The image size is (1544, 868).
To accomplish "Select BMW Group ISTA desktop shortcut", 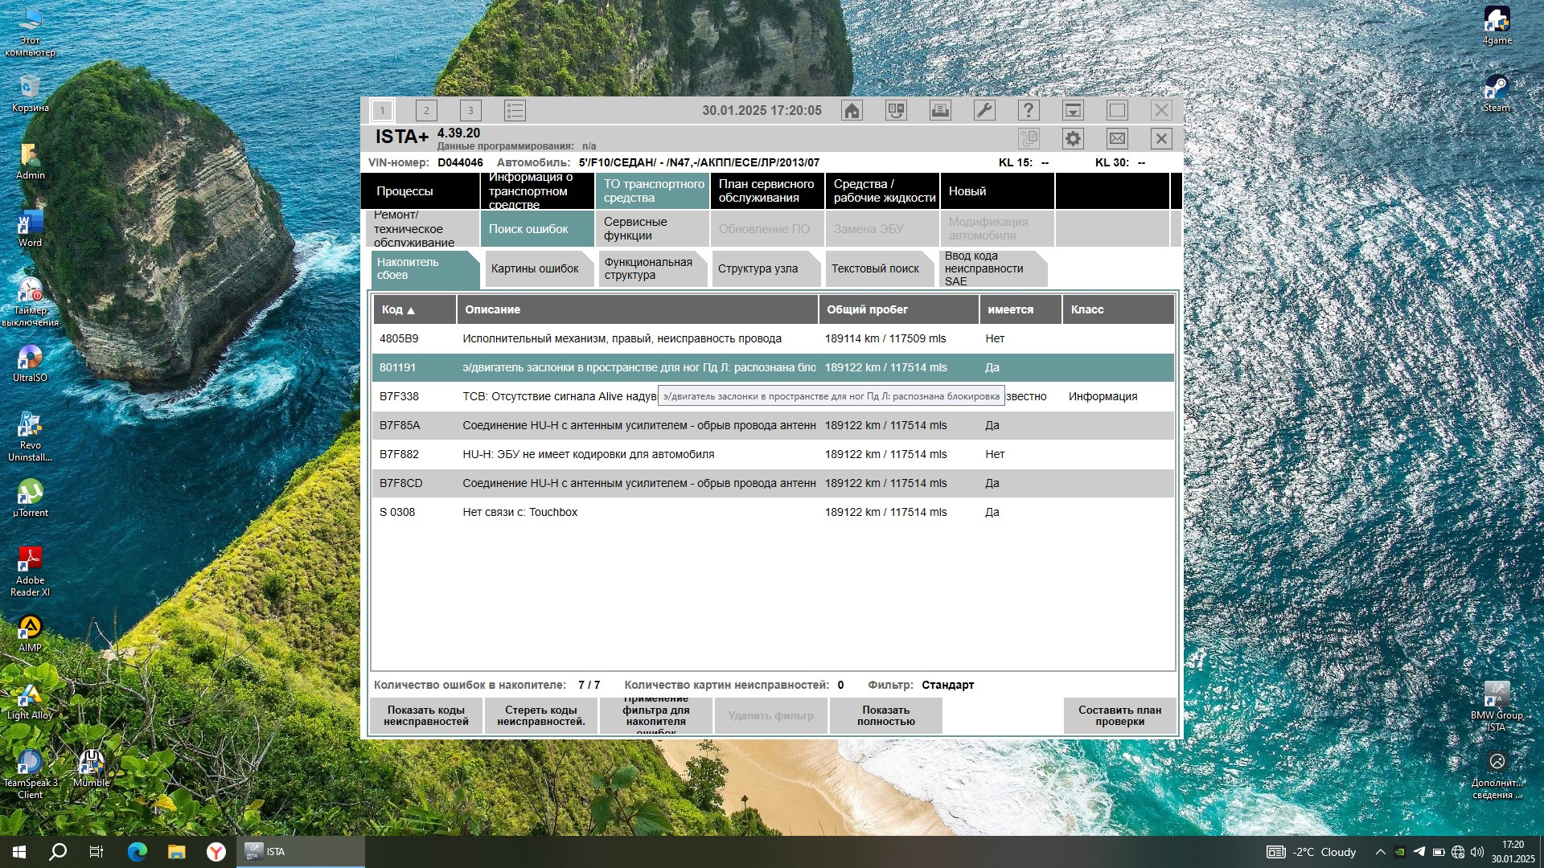I will point(1497,706).
